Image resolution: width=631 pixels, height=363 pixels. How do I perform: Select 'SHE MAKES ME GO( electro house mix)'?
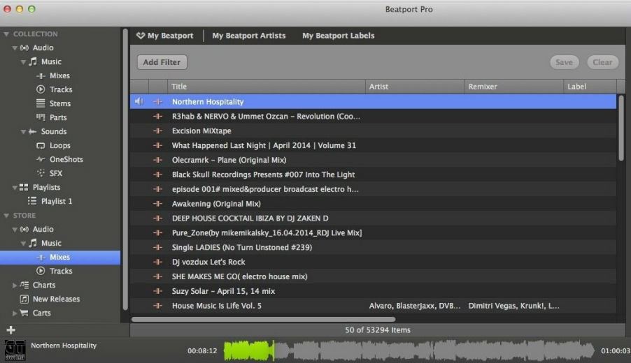pyautogui.click(x=239, y=276)
